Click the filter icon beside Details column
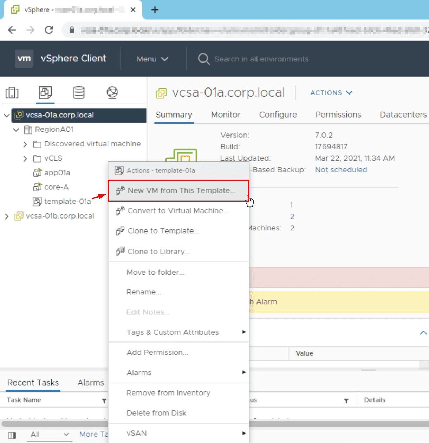This screenshot has width=429, height=443. click(346, 400)
